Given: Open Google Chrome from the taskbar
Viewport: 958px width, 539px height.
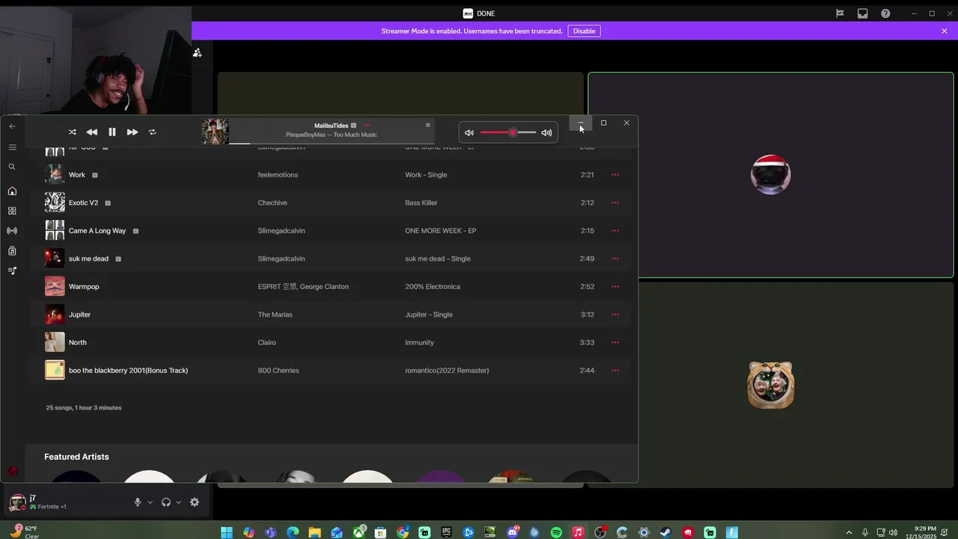Looking at the screenshot, I should click(403, 532).
